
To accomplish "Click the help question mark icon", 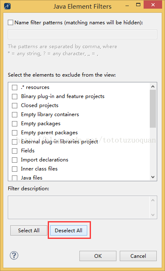I will click(14, 255).
